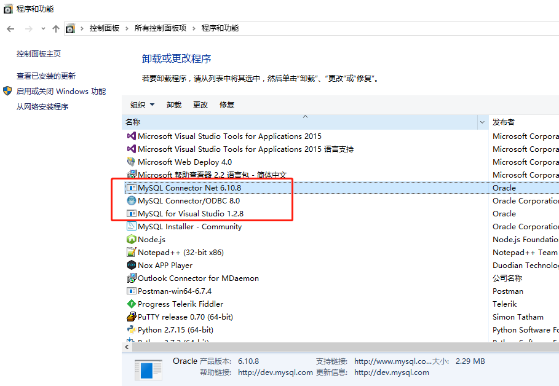559x386 pixels.
Task: Click the Visual Studio Tools for Applications 2015 icon
Action: click(132, 136)
